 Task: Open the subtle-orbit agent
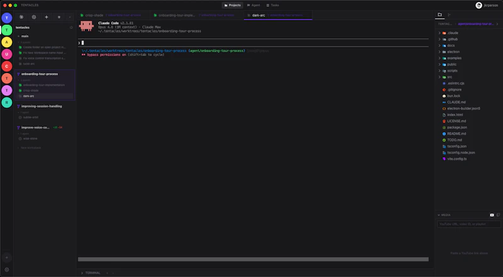[x=30, y=117]
